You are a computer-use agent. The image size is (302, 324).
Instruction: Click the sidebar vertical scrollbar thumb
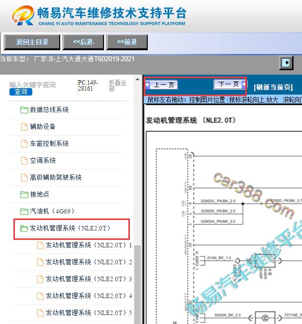point(138,284)
